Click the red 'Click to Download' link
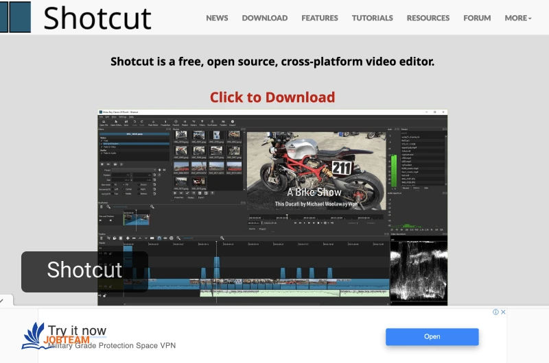The height and width of the screenshot is (363, 549). (x=272, y=97)
